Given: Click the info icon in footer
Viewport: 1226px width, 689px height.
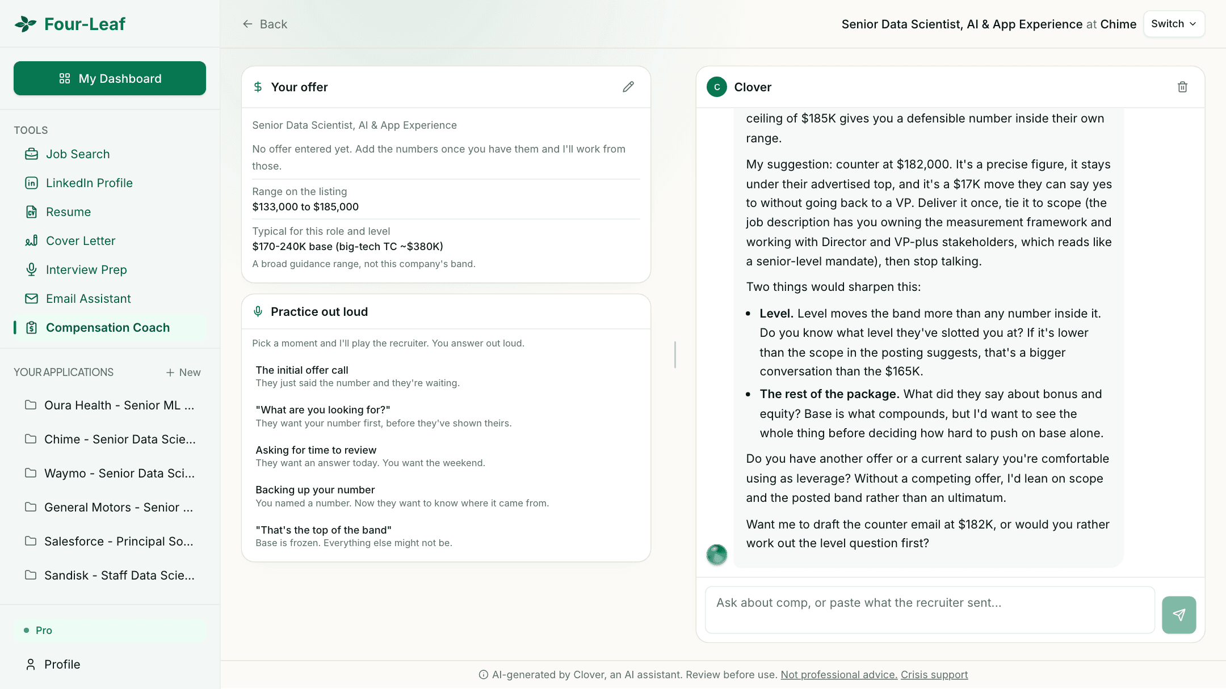Looking at the screenshot, I should point(484,675).
